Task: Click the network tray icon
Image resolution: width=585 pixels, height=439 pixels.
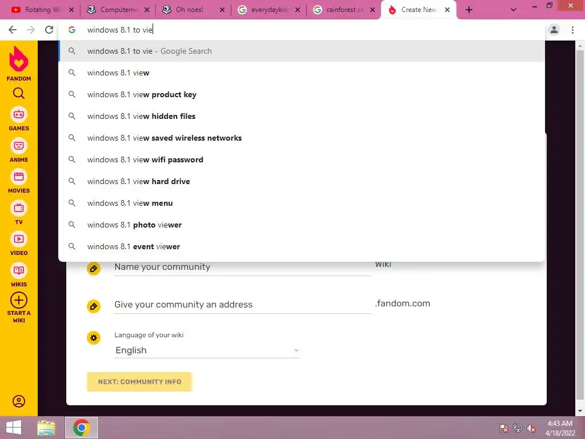Action: coord(518,428)
